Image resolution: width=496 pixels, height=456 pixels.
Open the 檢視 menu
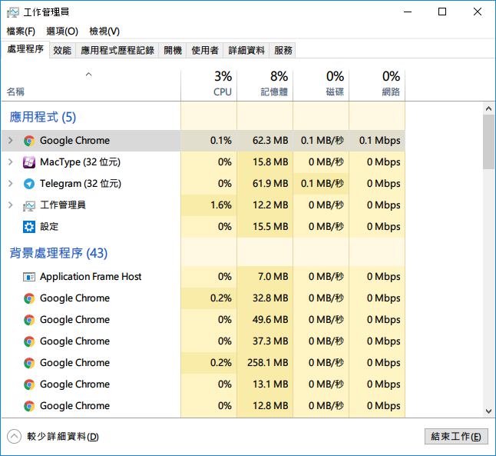pyautogui.click(x=104, y=31)
